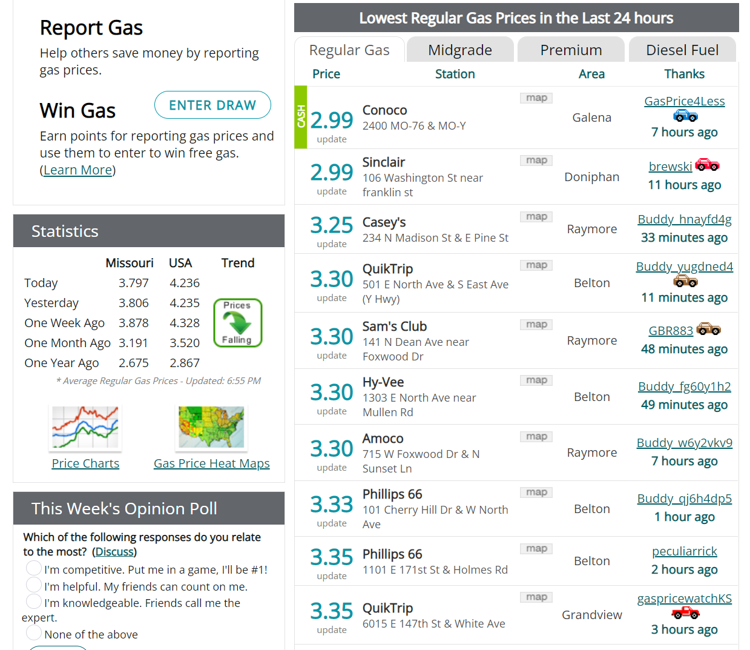Open the Discuss link in the poll
Viewport: 750px width, 650px height.
click(x=114, y=551)
